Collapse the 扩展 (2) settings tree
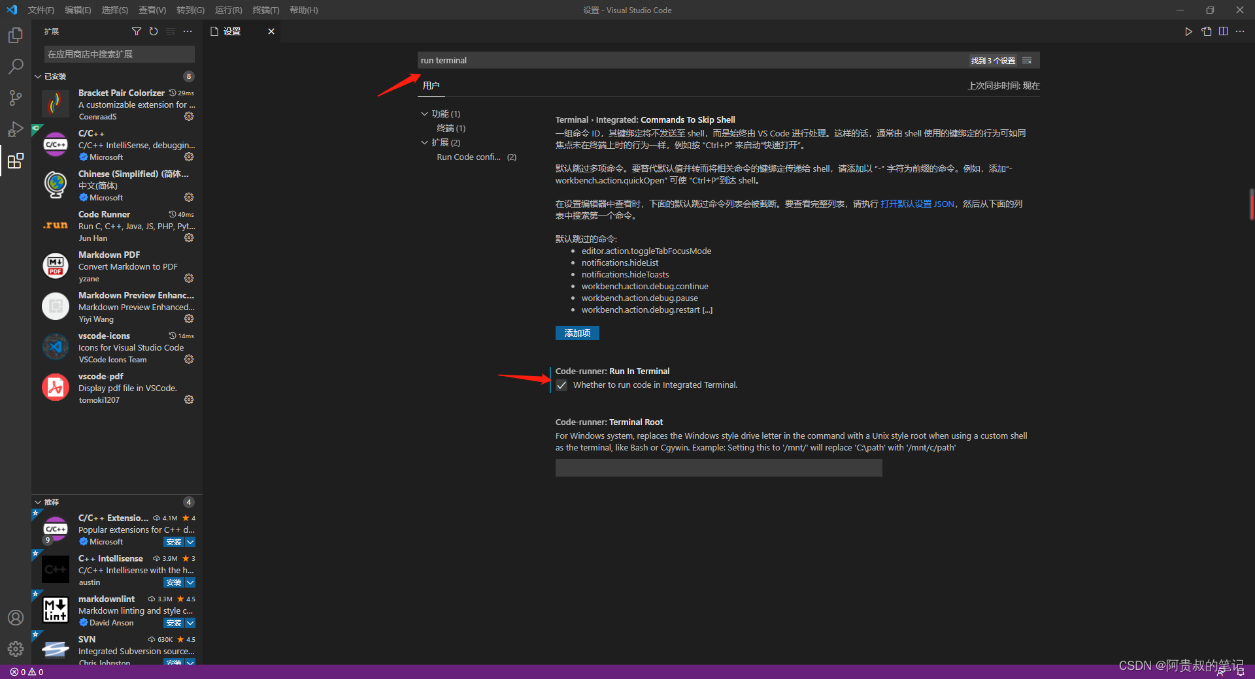The width and height of the screenshot is (1255, 679). (425, 142)
